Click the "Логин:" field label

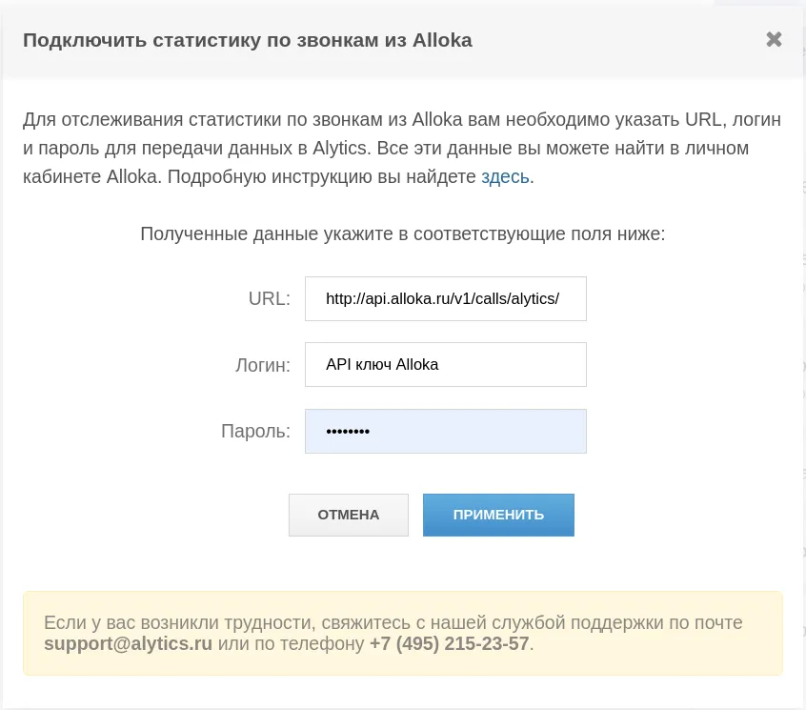[263, 365]
